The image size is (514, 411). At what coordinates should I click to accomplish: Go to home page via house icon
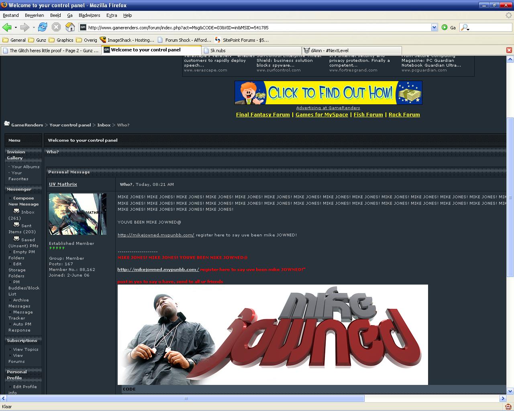(70, 27)
